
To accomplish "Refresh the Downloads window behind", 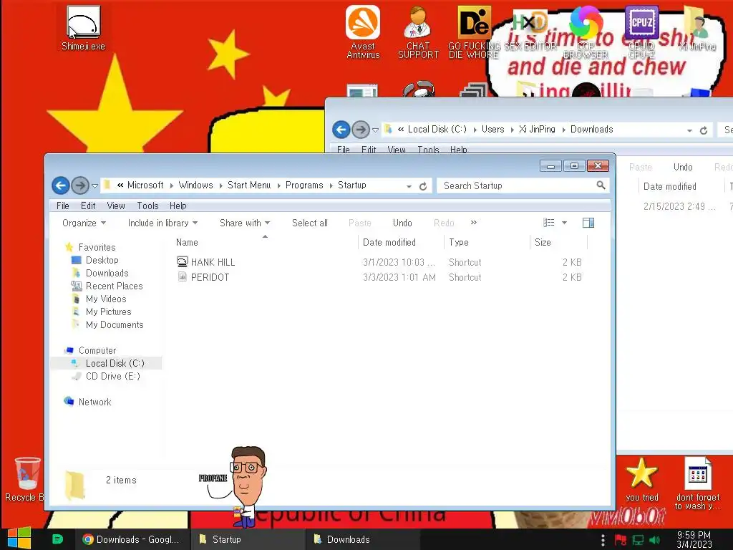I will (704, 130).
